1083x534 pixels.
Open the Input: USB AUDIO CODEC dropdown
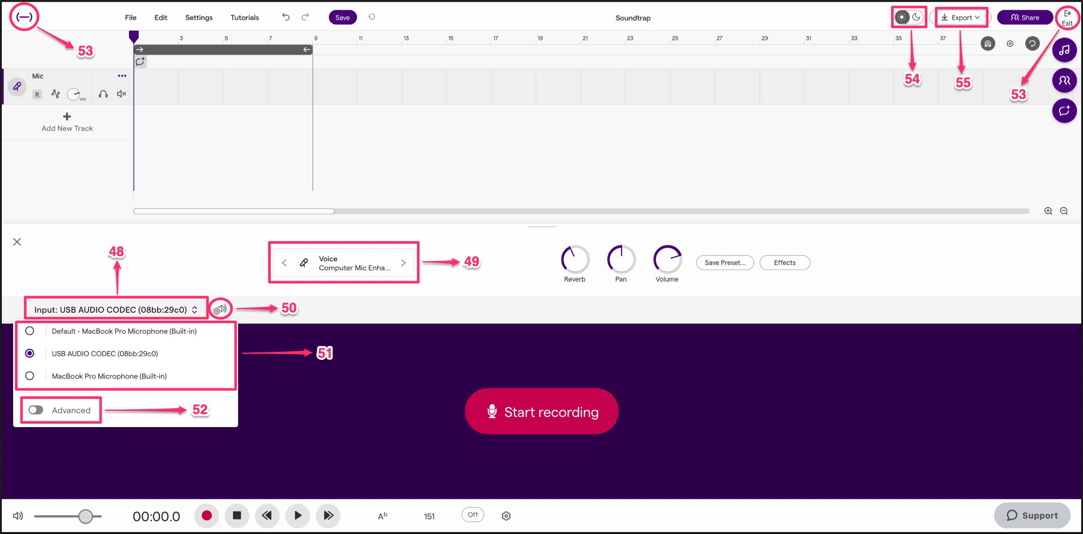[x=115, y=309]
